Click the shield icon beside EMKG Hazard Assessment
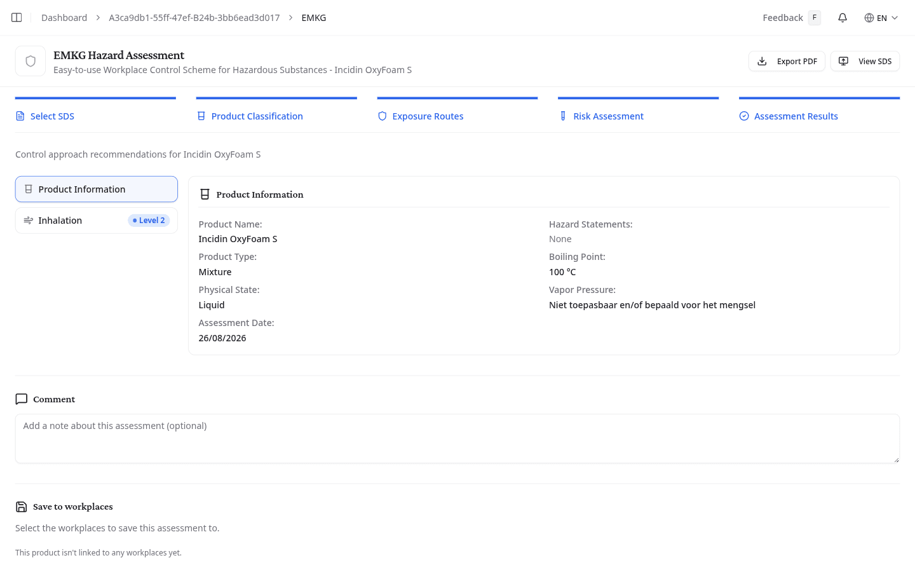The height and width of the screenshot is (572, 915). (x=30, y=61)
